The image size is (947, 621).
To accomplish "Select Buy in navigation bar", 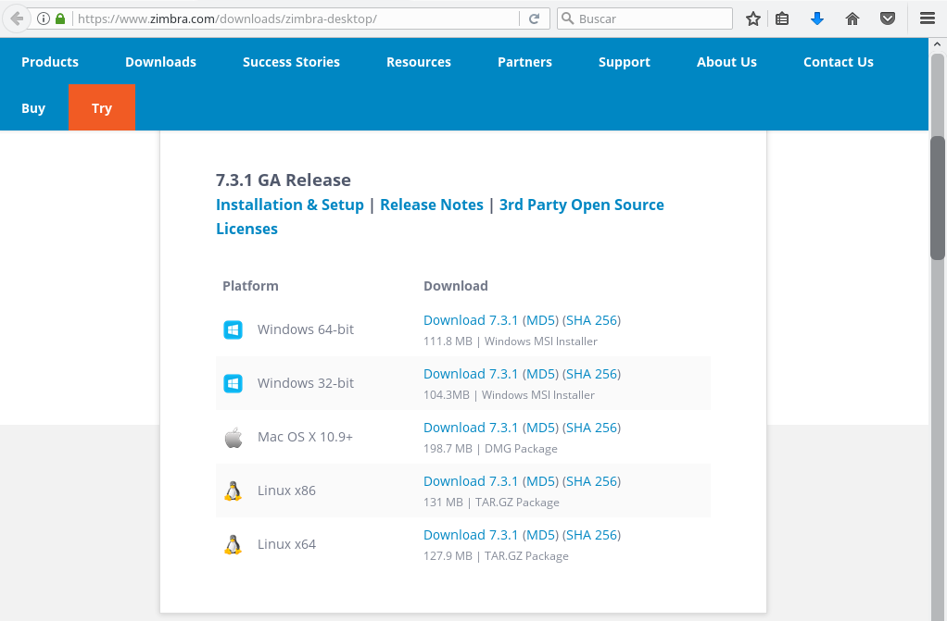I will (33, 108).
